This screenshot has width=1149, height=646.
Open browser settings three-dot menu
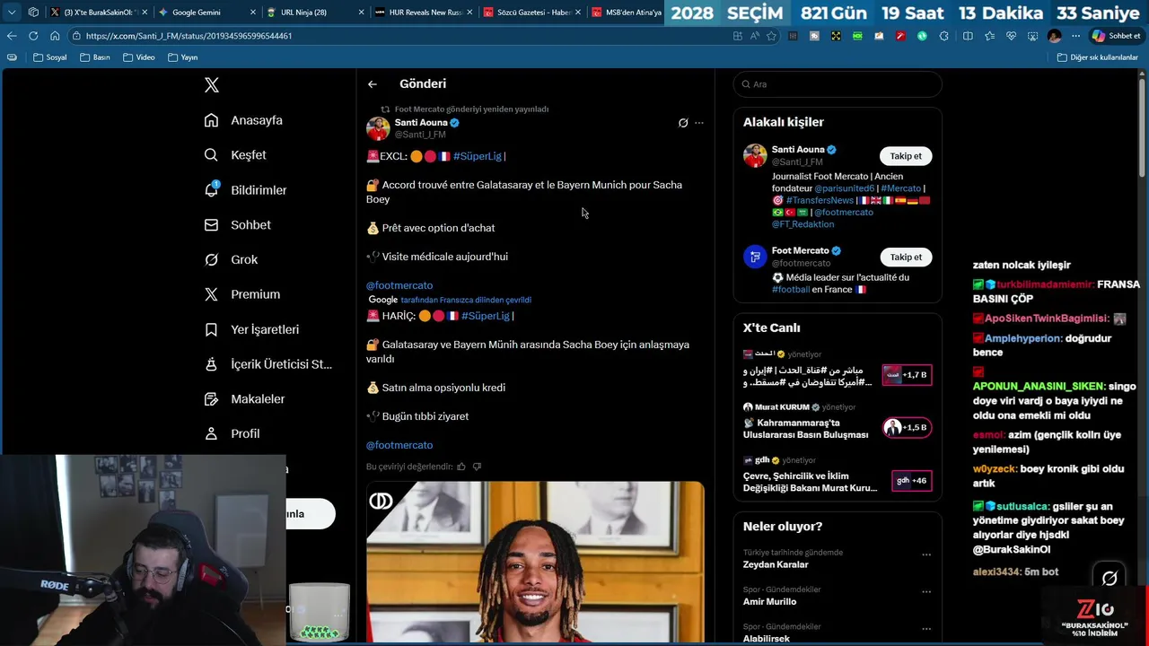tap(1075, 36)
